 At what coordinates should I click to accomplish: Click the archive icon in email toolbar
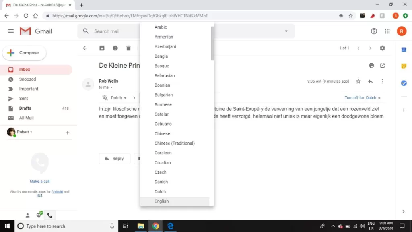click(102, 48)
